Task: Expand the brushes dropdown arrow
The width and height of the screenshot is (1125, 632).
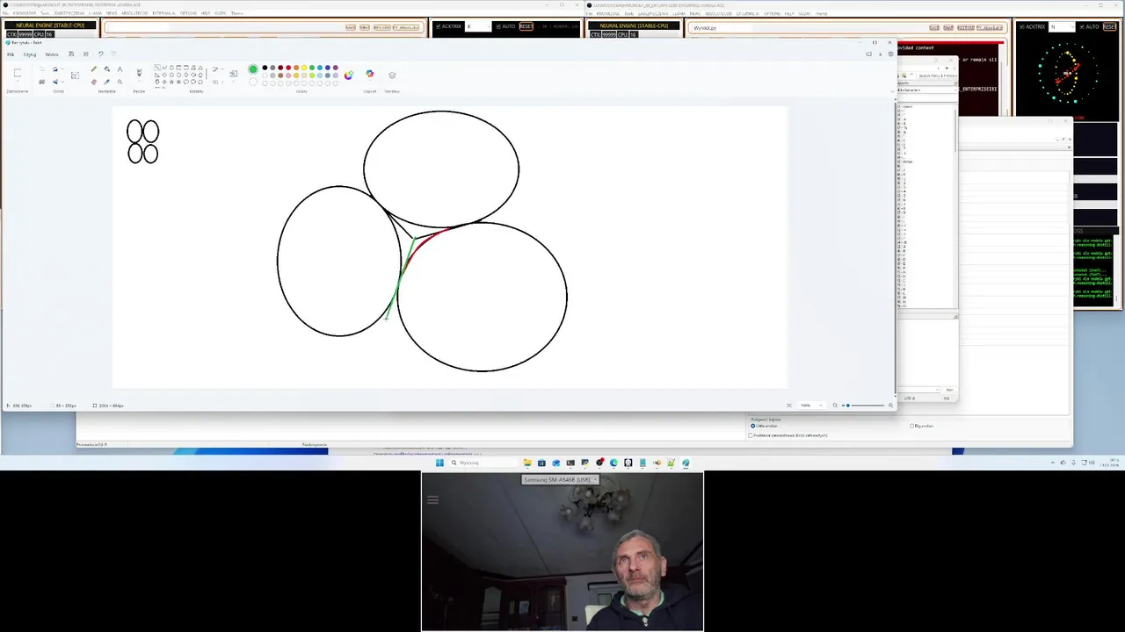Action: click(x=139, y=81)
